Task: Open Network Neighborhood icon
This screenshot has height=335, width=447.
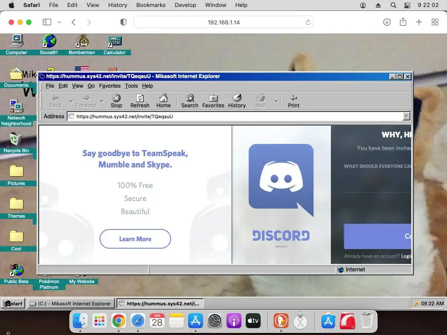Action: [16, 113]
